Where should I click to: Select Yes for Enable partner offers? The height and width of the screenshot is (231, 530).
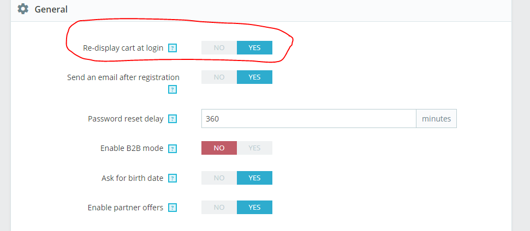(x=254, y=208)
